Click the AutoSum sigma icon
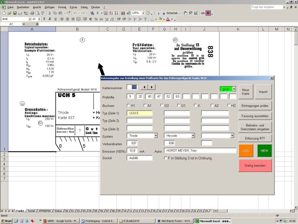 point(98,13)
